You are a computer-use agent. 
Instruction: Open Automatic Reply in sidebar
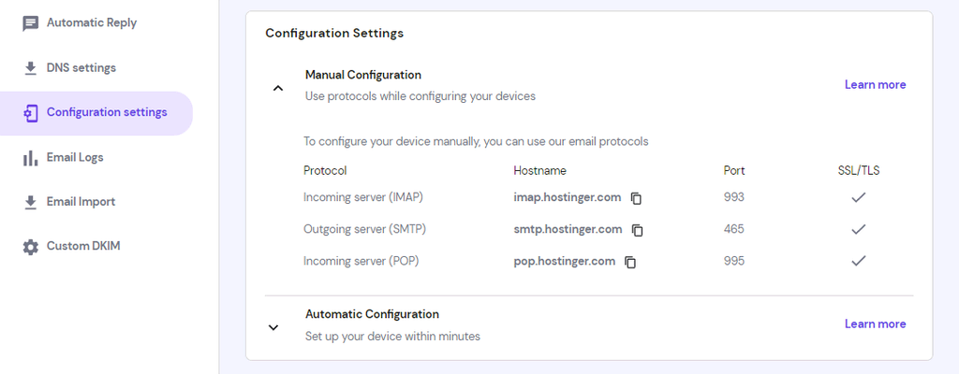coord(92,23)
